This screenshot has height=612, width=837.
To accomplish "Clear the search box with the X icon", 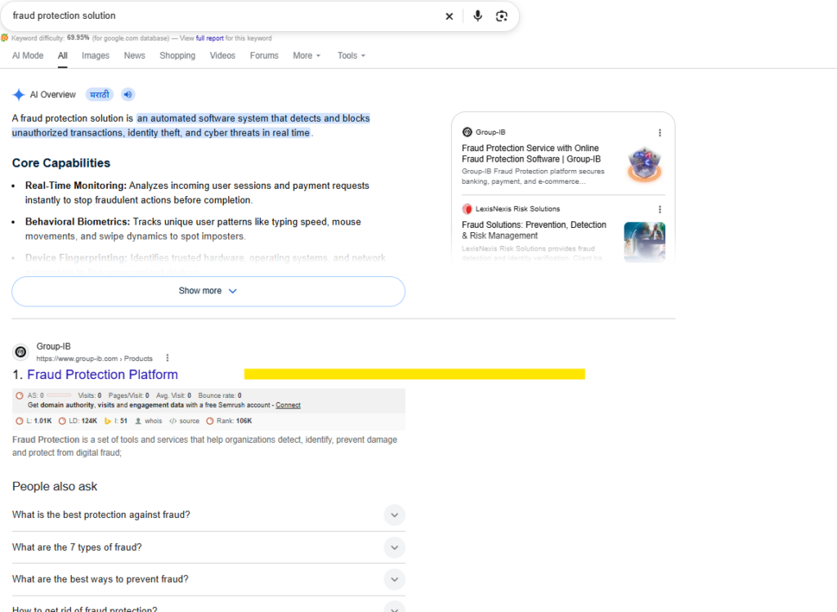I will coord(449,16).
